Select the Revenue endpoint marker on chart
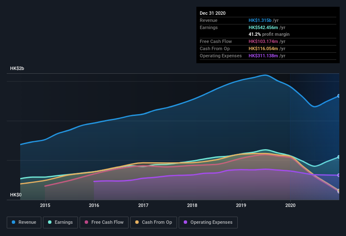 339,96
